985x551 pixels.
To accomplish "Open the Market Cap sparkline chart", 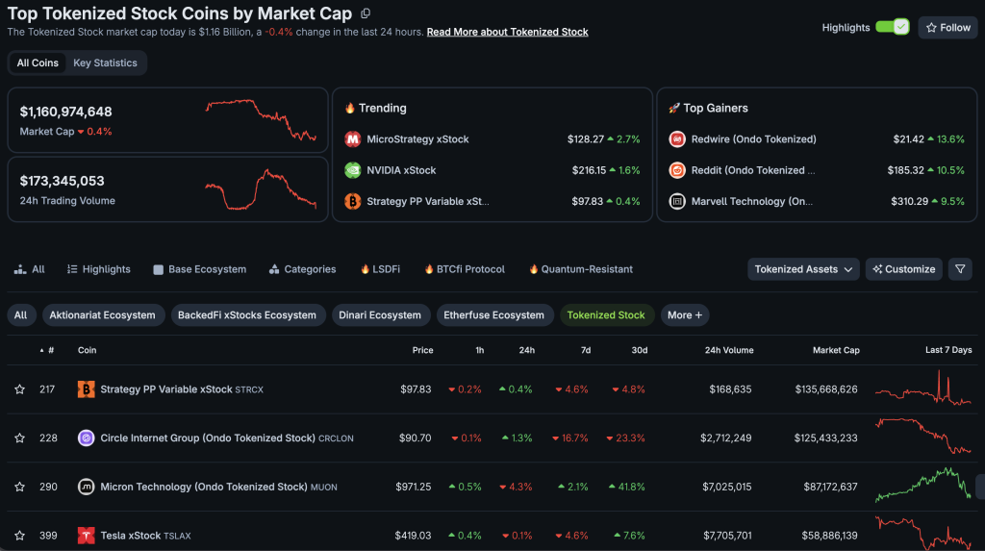I will click(261, 119).
